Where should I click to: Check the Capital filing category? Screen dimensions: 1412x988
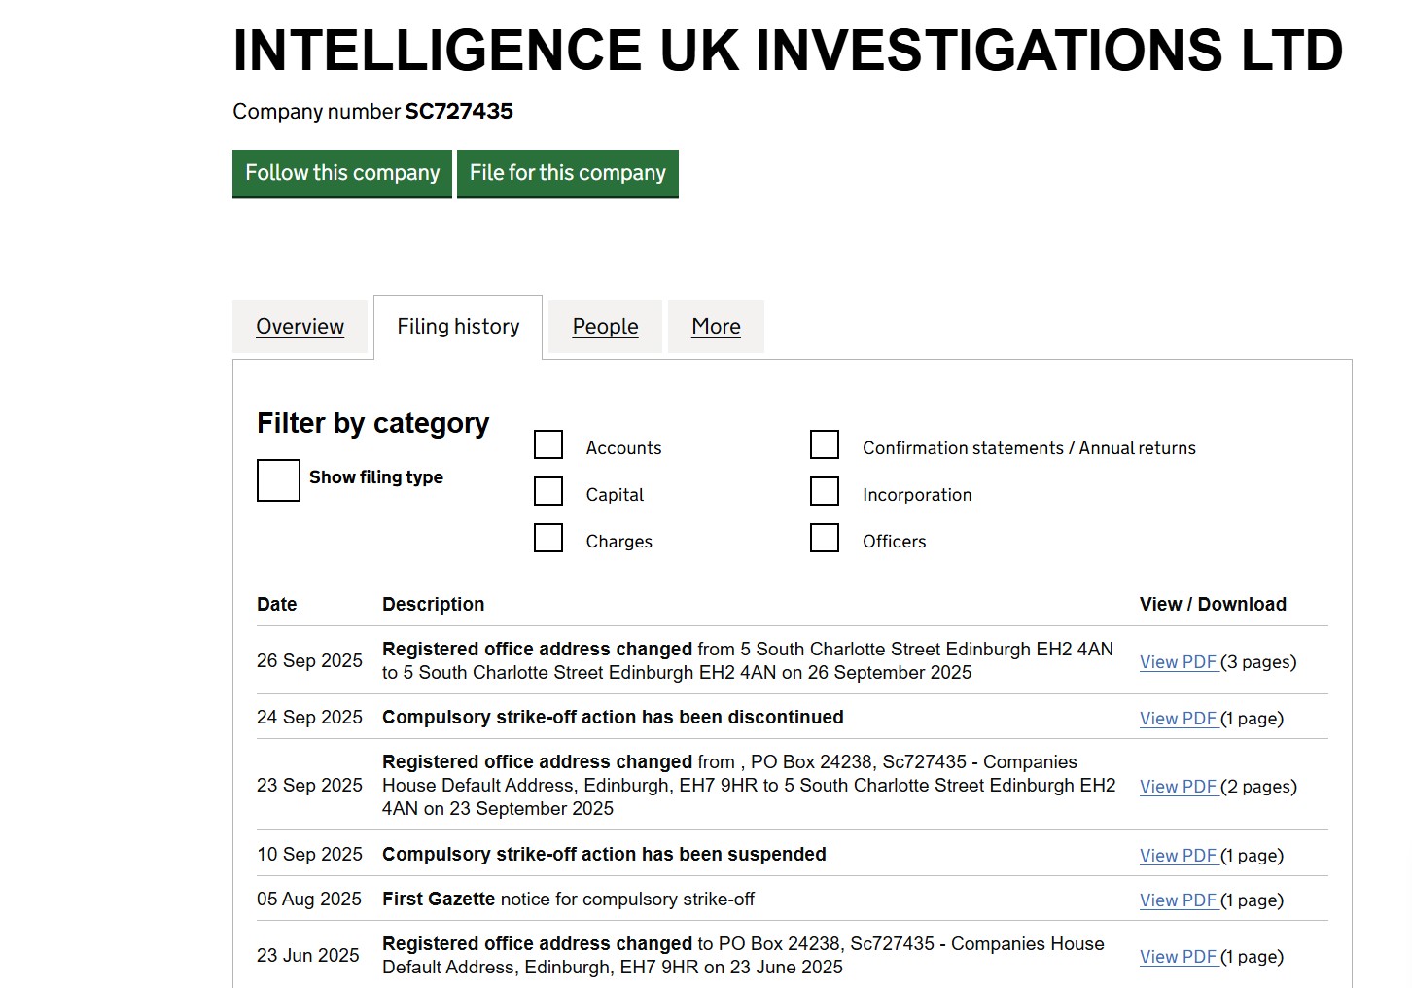(548, 490)
